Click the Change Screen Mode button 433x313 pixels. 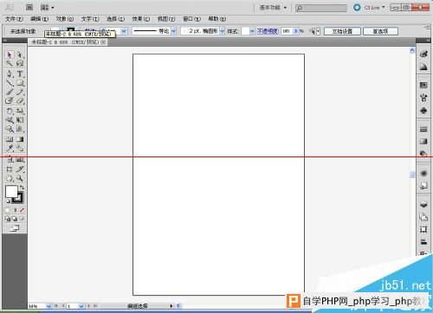tap(15, 228)
